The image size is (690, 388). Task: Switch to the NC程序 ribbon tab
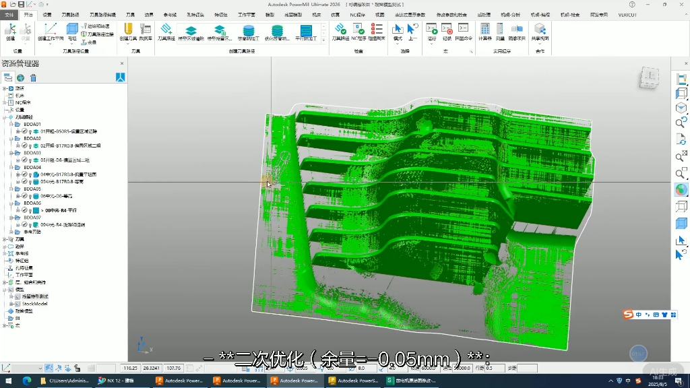[x=357, y=15]
